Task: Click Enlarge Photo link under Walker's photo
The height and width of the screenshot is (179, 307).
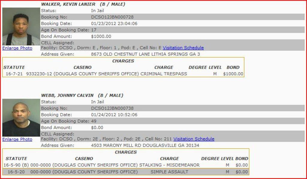Action: tap(17, 48)
